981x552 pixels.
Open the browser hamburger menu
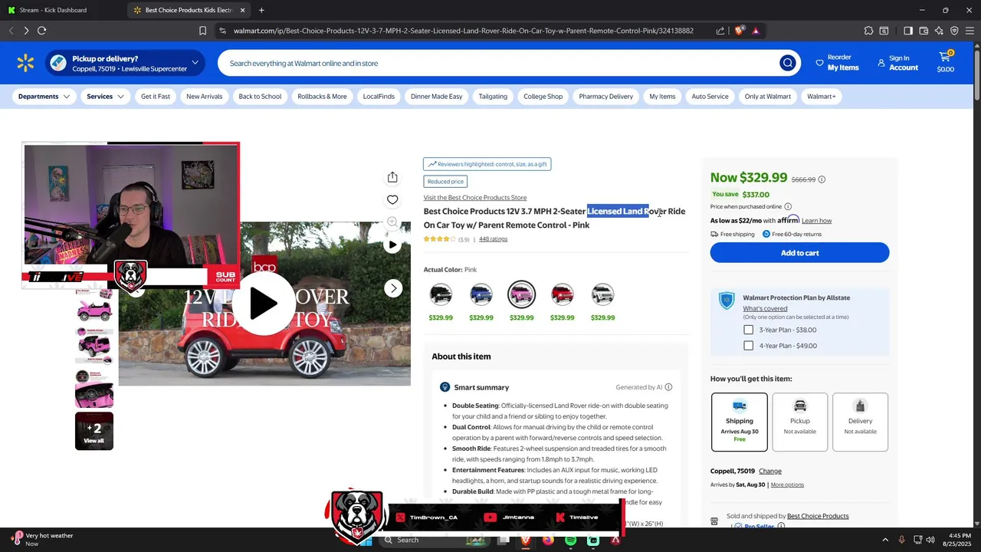point(970,31)
